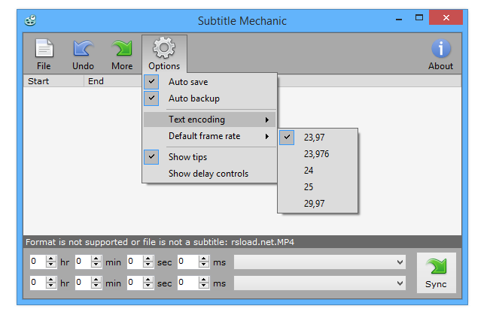Click the first row hr input field
This screenshot has width=493, height=330.
[37, 262]
